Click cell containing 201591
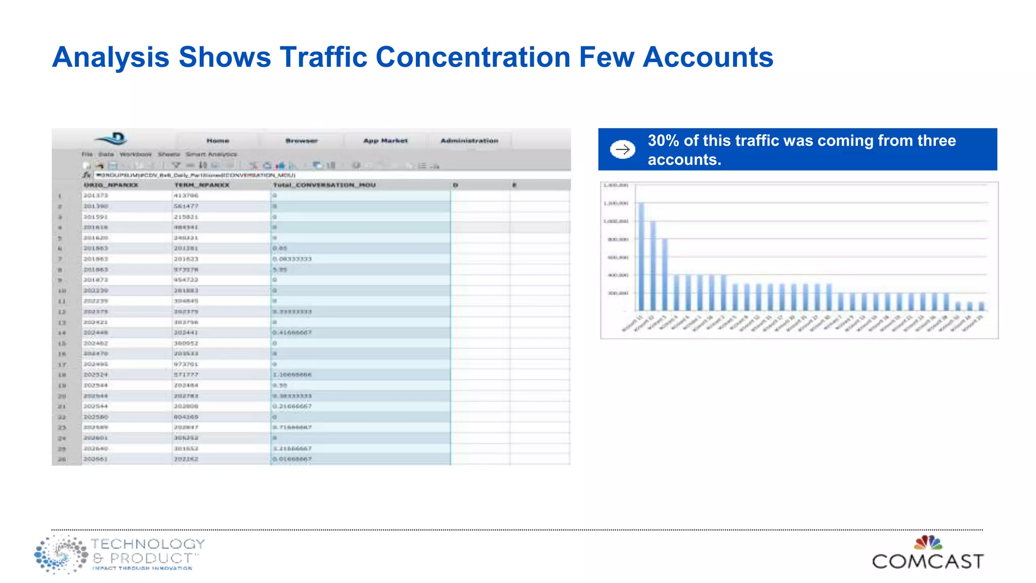Viewport: 1036px width, 583px height. [x=126, y=217]
